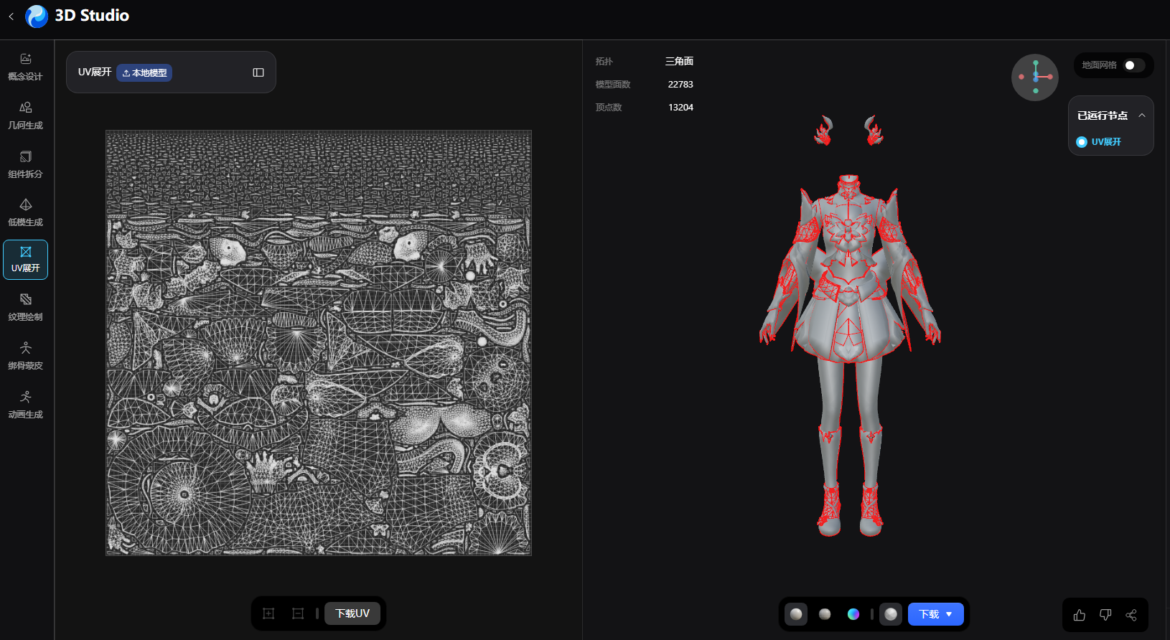
Task: Click the UV layout wireframe preview
Action: (x=319, y=343)
